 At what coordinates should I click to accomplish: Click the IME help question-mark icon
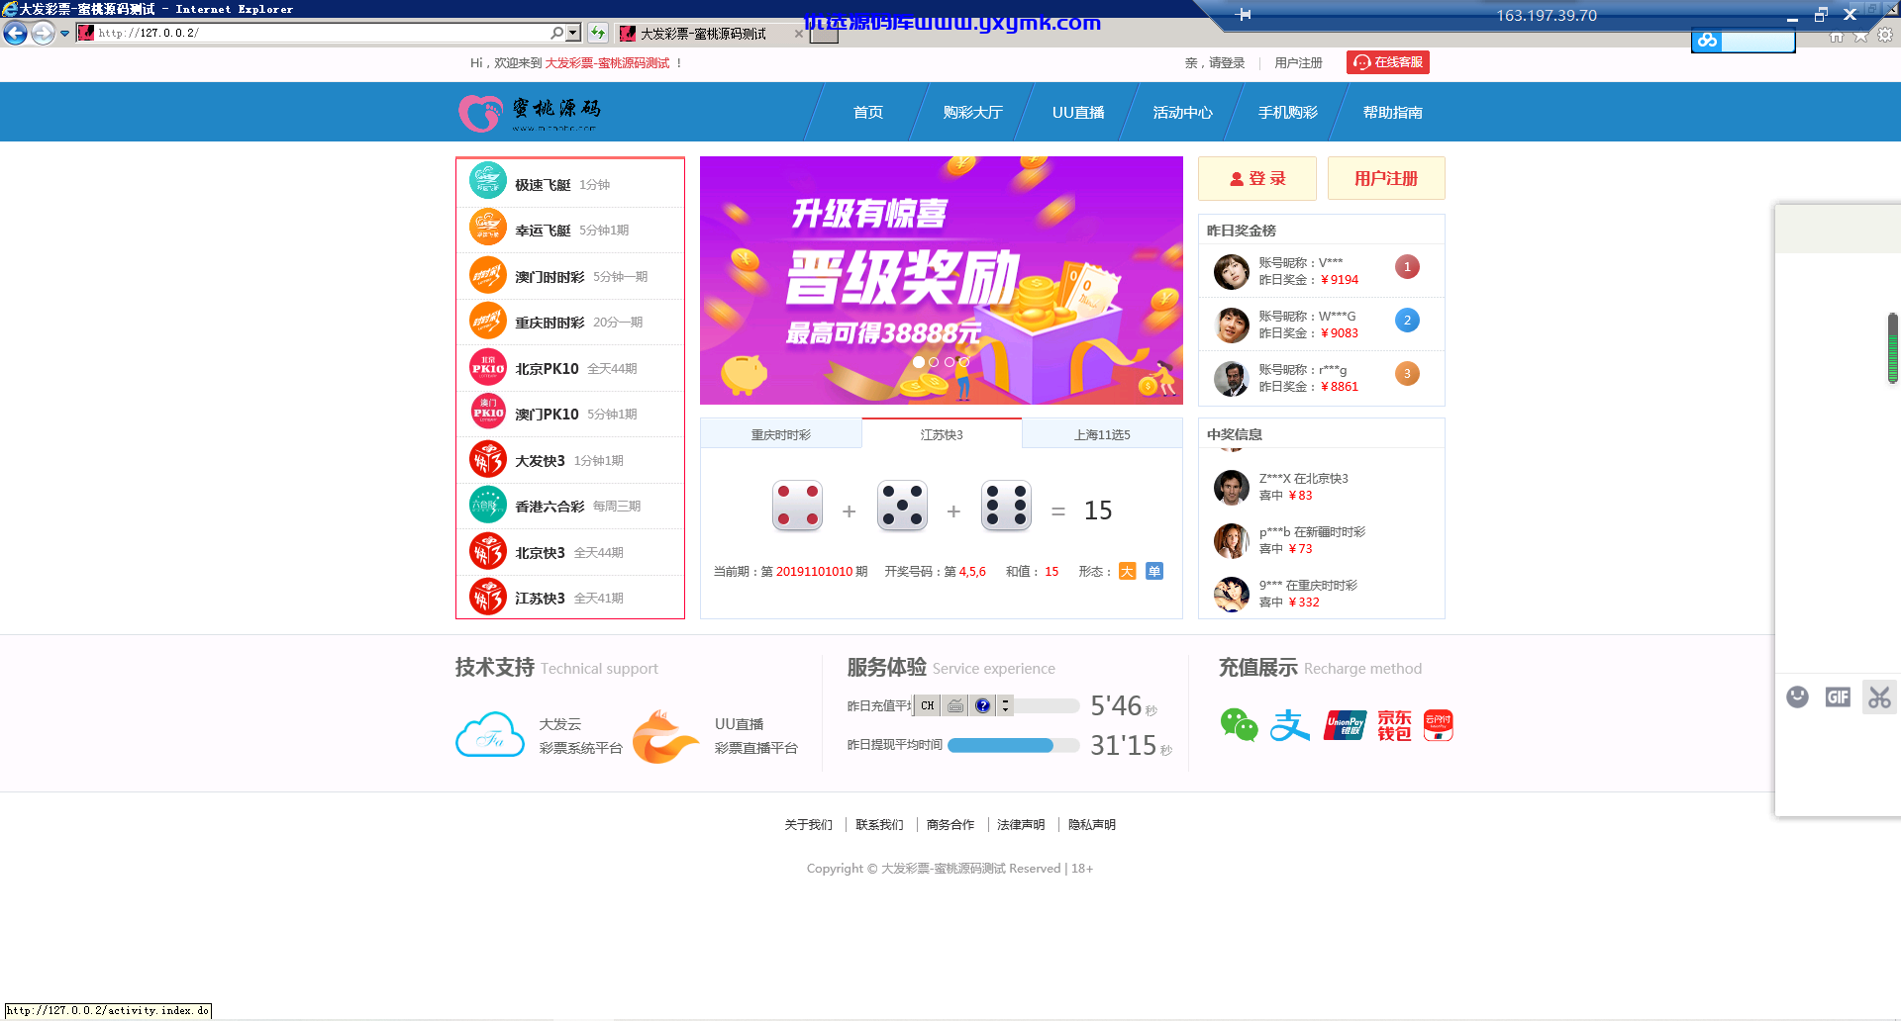pyautogui.click(x=982, y=705)
